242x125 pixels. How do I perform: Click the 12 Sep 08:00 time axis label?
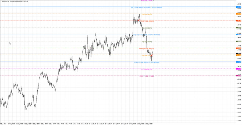click(x=36, y=124)
